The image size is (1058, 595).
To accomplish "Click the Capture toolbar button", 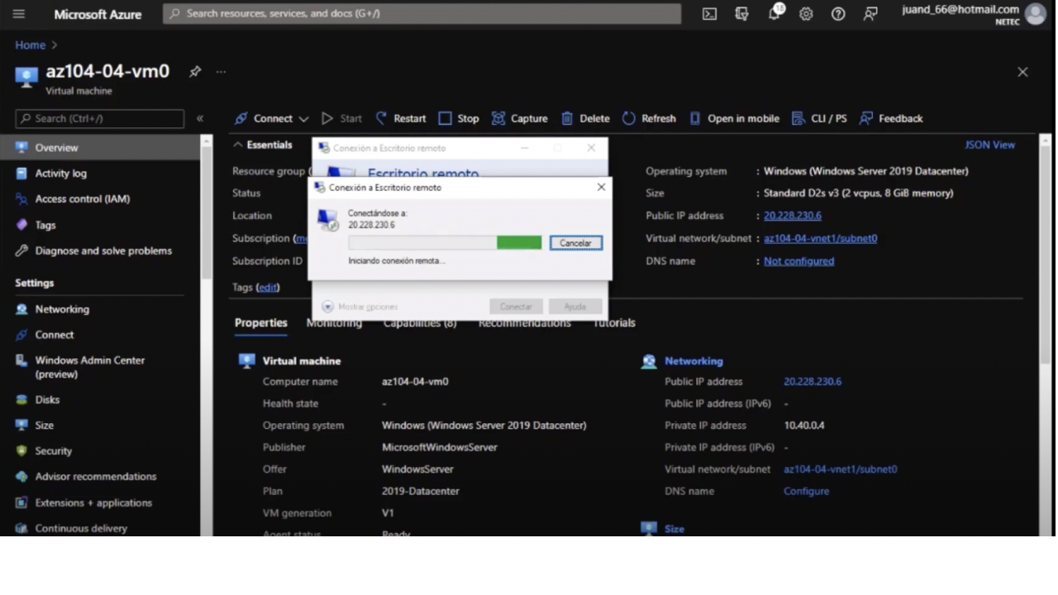I will (520, 118).
